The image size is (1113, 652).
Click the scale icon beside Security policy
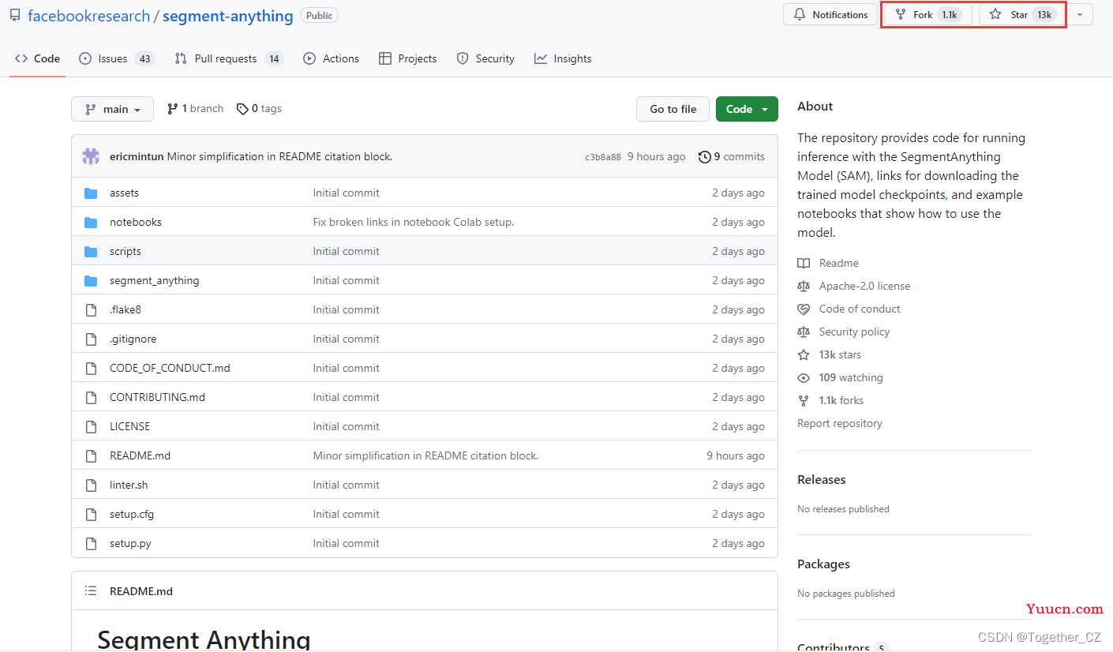pyautogui.click(x=804, y=332)
